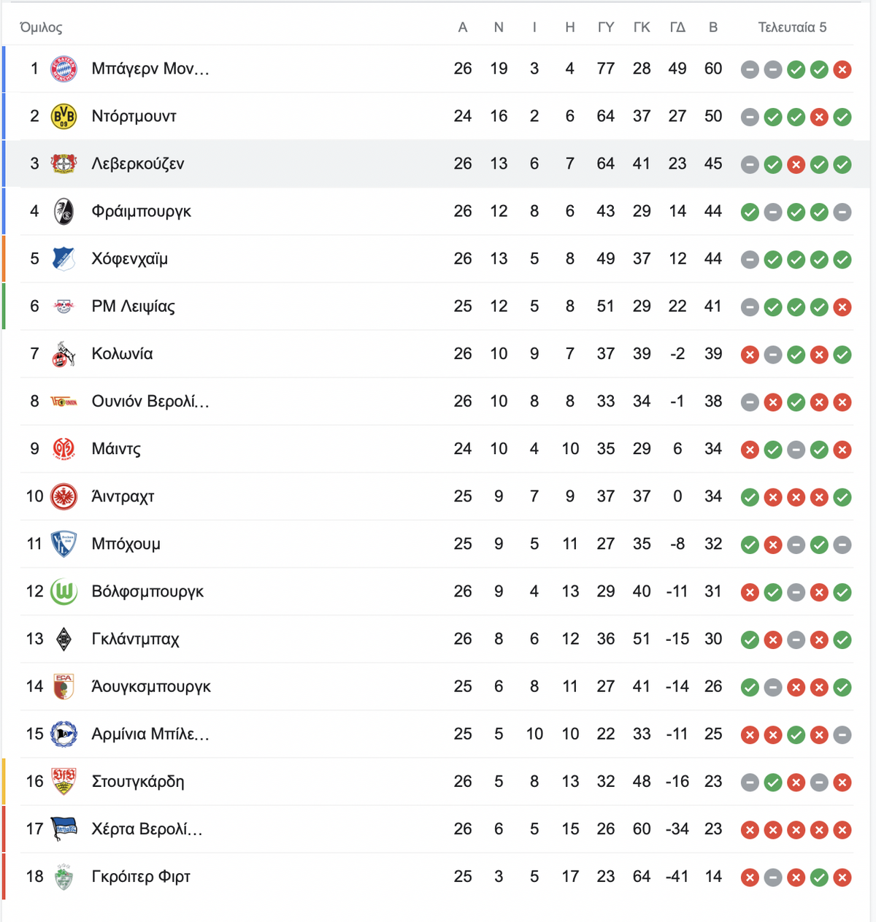
Task: Click the Όμιλος column header
Action: coord(41,28)
